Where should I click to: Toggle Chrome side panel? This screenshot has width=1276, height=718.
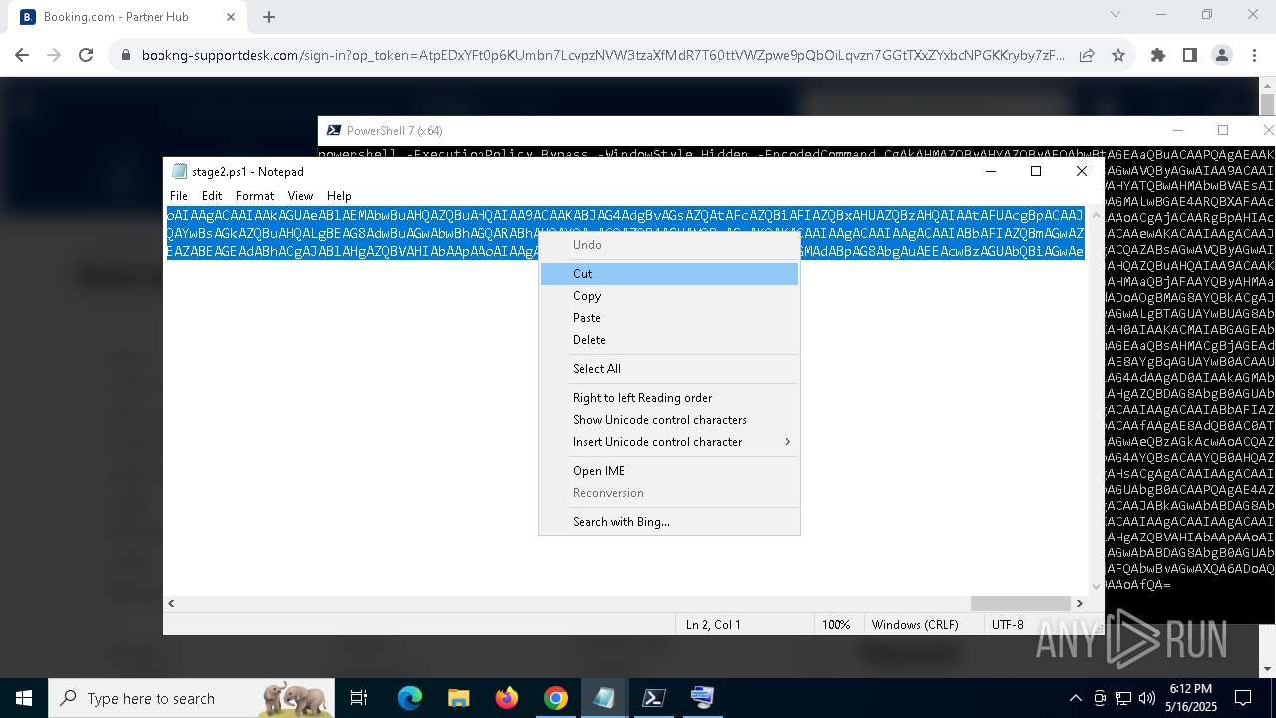coord(1190,56)
